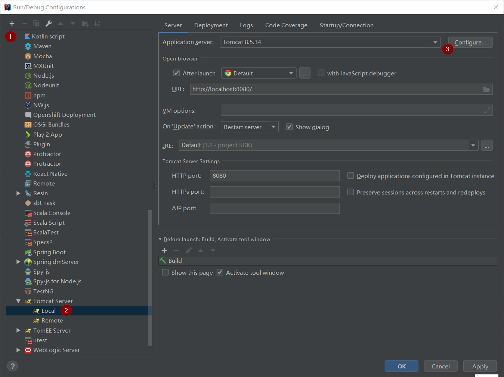504x377 pixels.
Task: Click the Configure... button
Action: [470, 42]
